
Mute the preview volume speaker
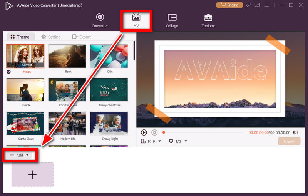pos(296,132)
